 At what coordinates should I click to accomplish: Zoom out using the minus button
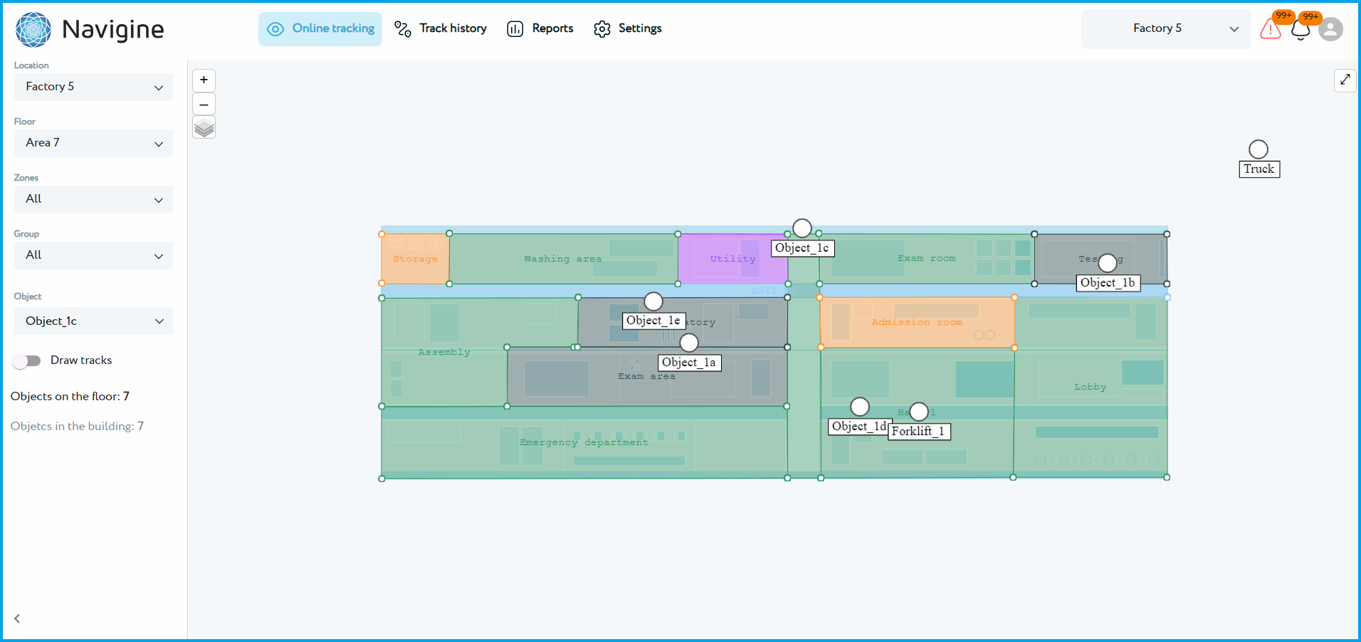pos(204,104)
